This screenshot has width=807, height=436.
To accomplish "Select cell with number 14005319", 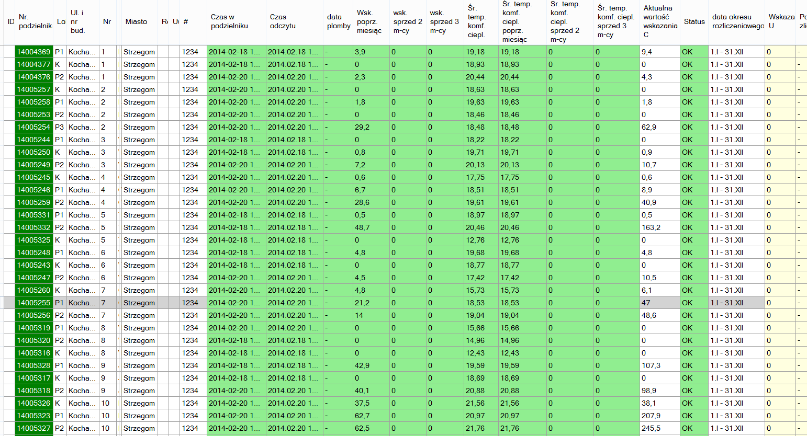I will point(34,328).
